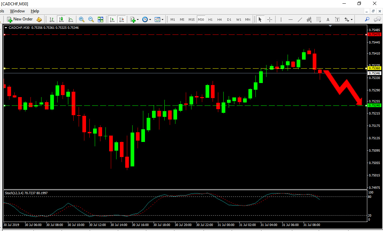
Task: Expand the arrows dropdown arrow
Action: pos(352,19)
